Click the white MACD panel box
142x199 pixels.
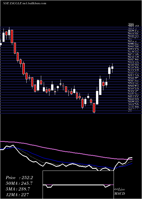tap(78, 185)
